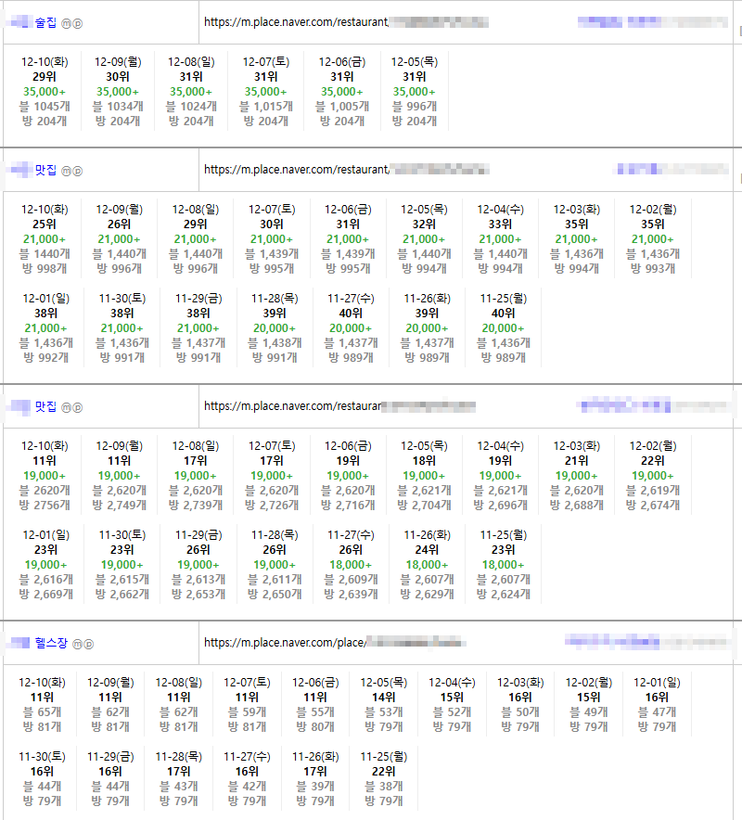742x820 pixels.
Task: Open the 헬스장 keyword link
Action: pos(51,643)
